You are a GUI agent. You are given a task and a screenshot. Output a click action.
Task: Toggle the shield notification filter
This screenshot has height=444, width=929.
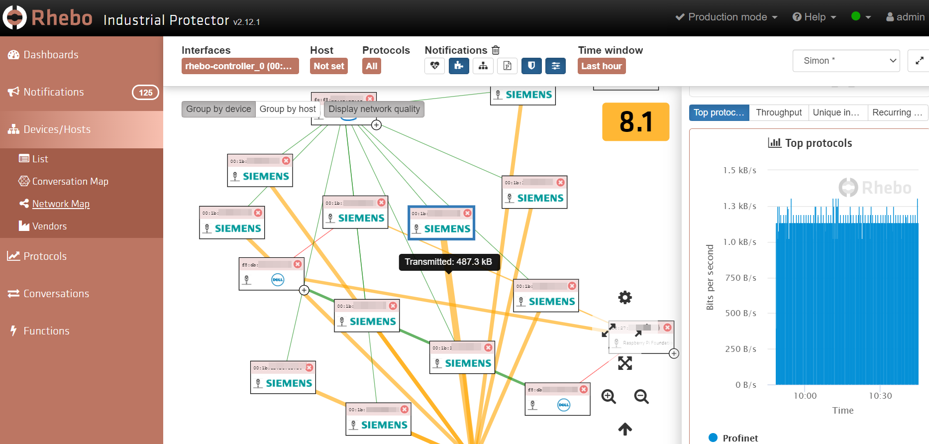[531, 66]
